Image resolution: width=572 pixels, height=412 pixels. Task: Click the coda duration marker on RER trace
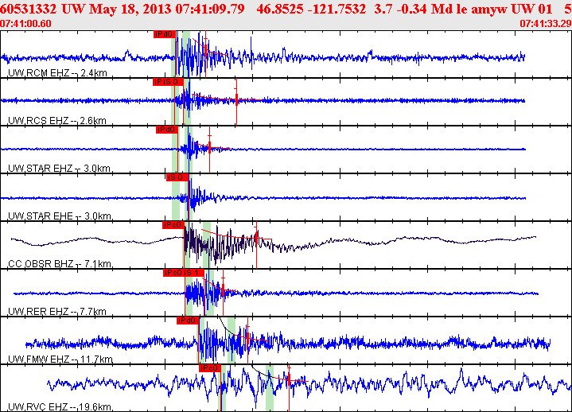click(x=223, y=290)
